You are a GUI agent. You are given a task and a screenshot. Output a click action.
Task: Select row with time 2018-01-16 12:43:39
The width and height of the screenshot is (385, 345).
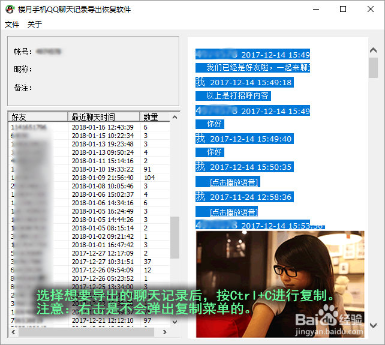[89, 127]
